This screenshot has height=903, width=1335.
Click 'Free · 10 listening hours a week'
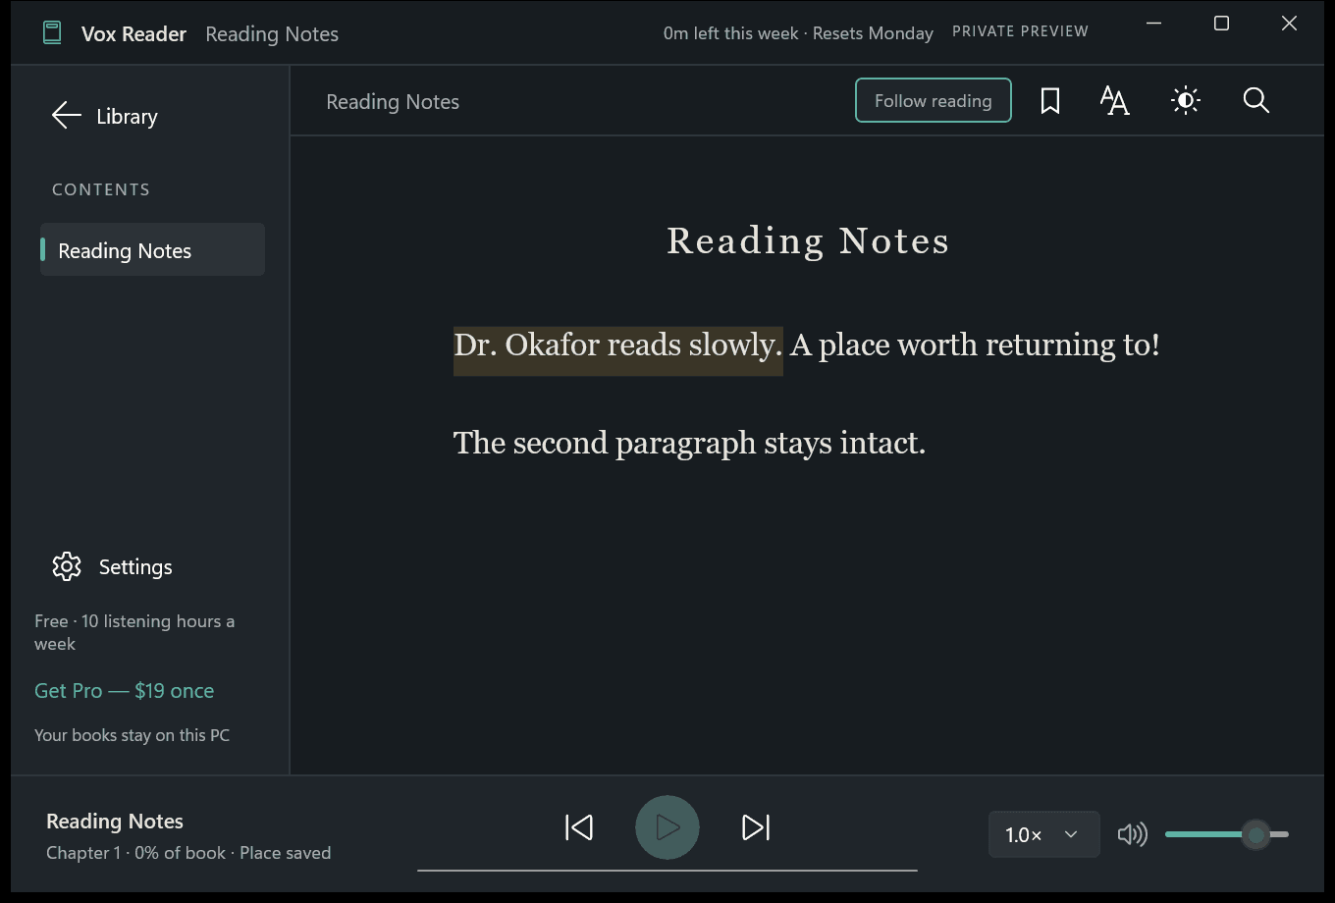(134, 632)
